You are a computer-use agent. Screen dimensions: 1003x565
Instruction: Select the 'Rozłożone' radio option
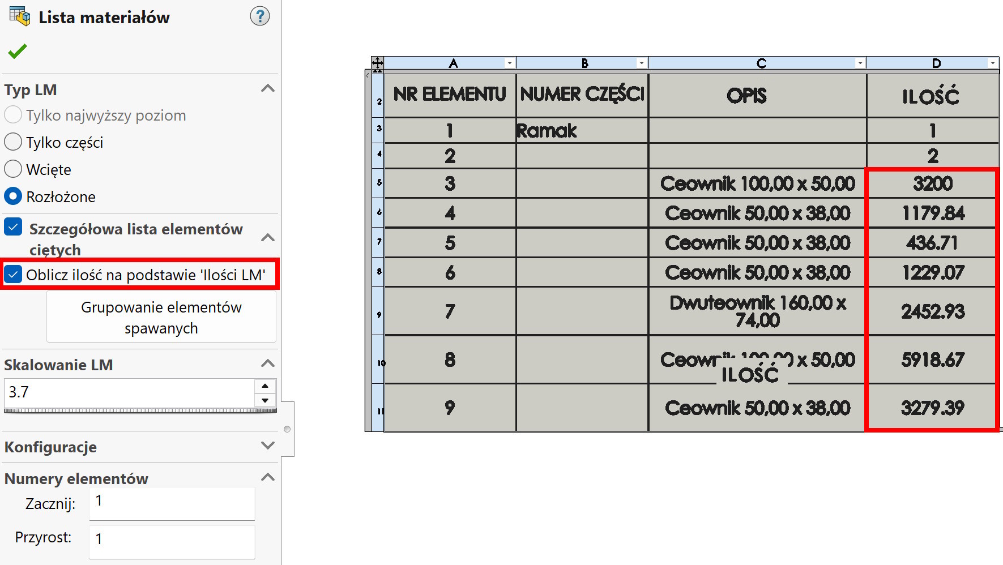13,196
